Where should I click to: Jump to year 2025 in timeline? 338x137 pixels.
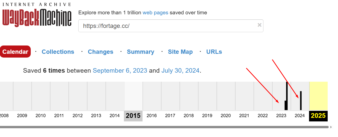pyautogui.click(x=318, y=116)
